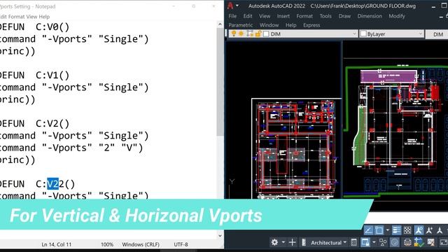The width and height of the screenshot is (448, 252).
Task: Click the "C:V0()" function name
Action: tap(52, 27)
